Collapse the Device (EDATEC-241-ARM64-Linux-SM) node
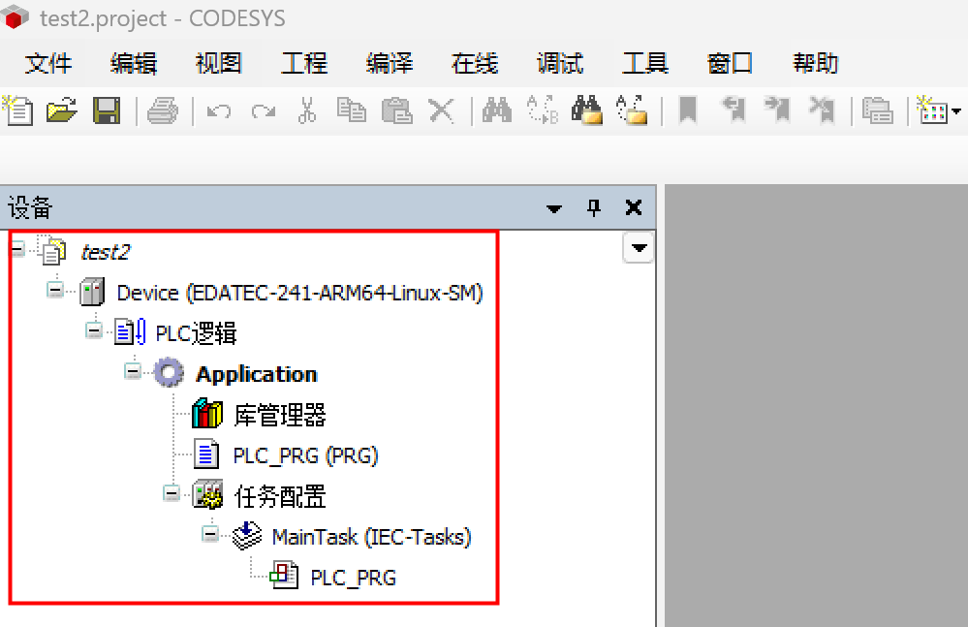This screenshot has width=968, height=627. [x=55, y=290]
